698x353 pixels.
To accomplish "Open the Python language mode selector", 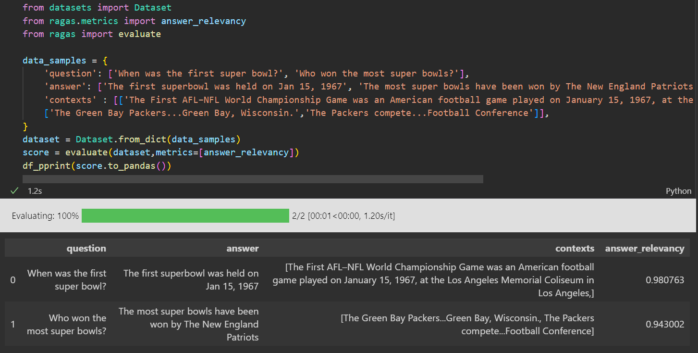I will (x=678, y=191).
